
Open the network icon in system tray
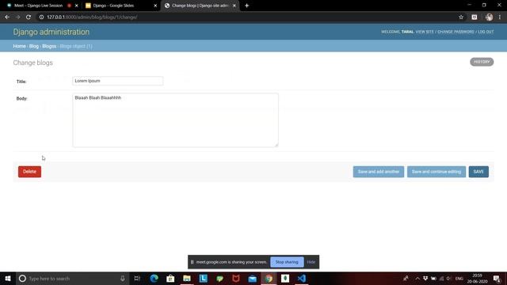tap(441, 279)
